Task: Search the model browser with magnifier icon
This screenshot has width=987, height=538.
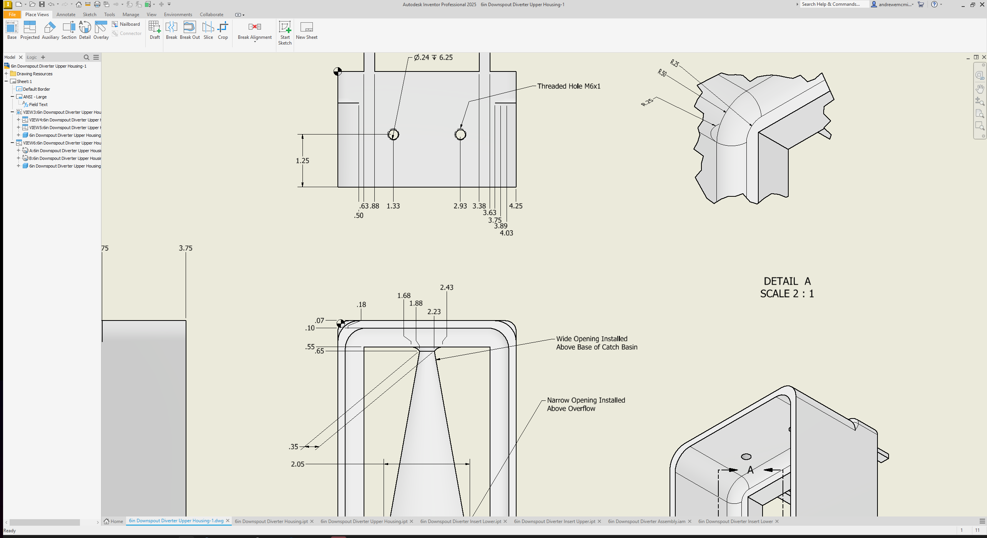Action: click(86, 57)
